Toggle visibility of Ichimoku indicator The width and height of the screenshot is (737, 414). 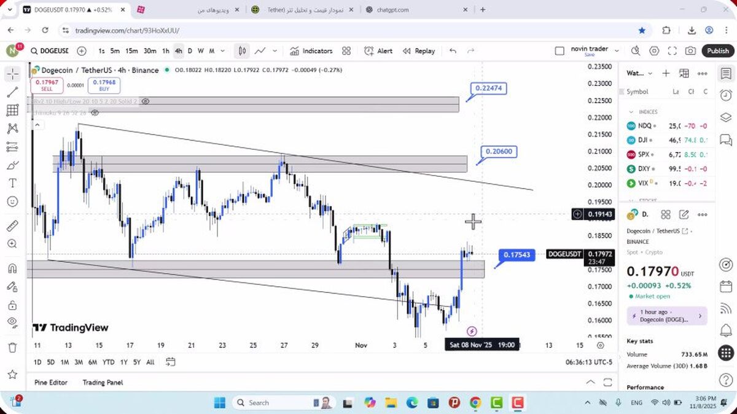coord(95,113)
